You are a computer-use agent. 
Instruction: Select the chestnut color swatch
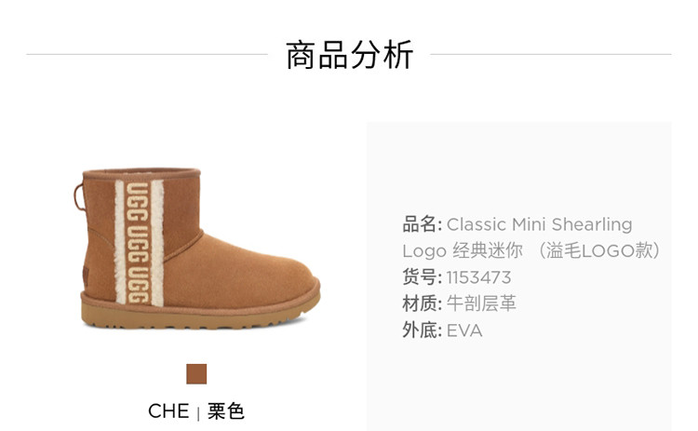(x=196, y=374)
